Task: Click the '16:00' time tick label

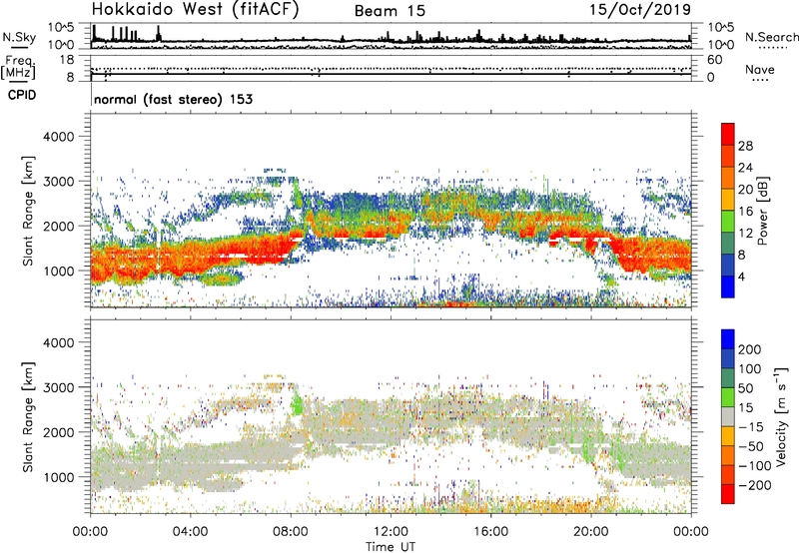Action: click(x=490, y=532)
